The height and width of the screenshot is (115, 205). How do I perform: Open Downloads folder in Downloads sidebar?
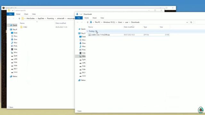tap(83, 43)
